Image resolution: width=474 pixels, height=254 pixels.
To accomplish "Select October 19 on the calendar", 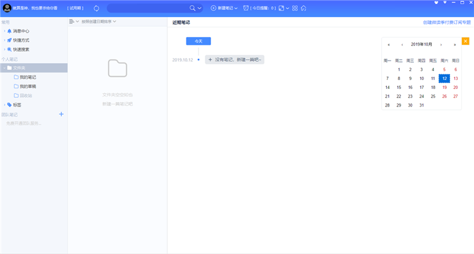I will coord(444,88).
